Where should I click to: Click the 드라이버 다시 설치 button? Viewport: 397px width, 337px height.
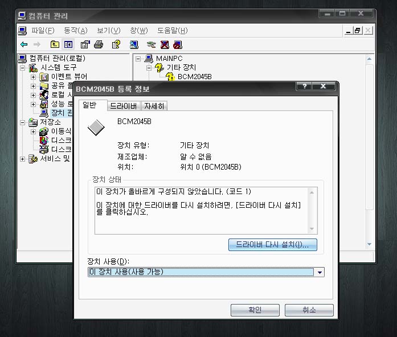[272, 245]
